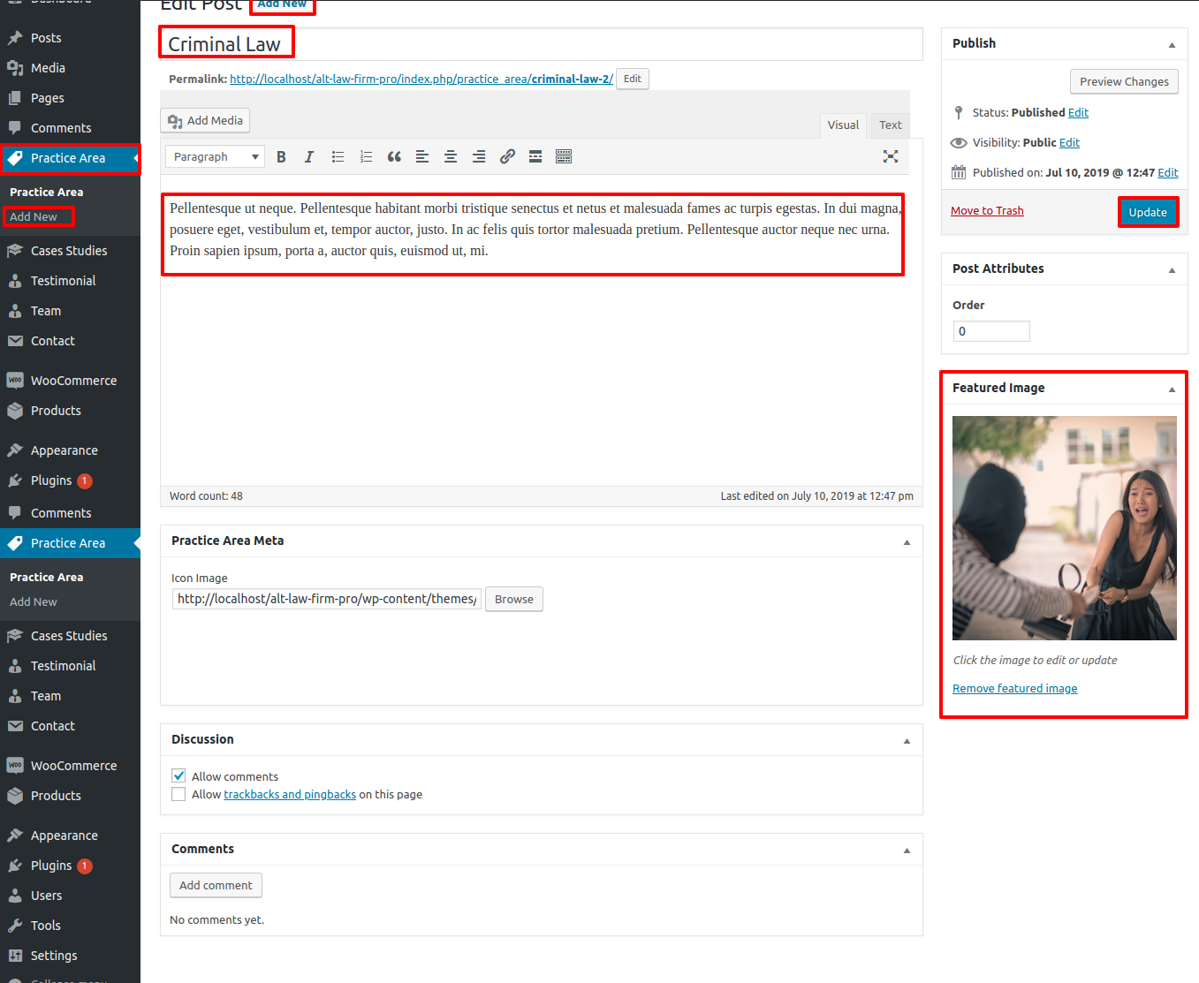Enable Allow trackbacks and pingbacks checkbox
The image size is (1199, 983).
(x=178, y=794)
